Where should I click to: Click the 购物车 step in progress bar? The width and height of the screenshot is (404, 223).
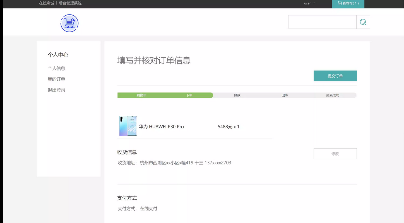pyautogui.click(x=141, y=95)
